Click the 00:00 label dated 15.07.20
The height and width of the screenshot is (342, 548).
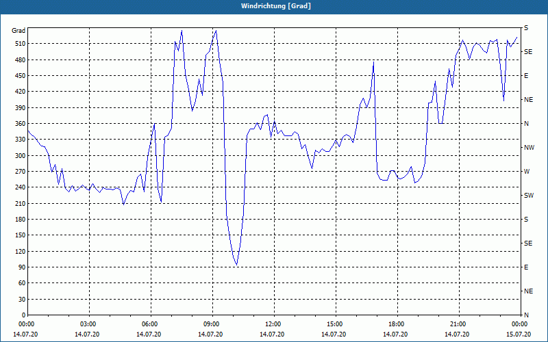click(519, 324)
